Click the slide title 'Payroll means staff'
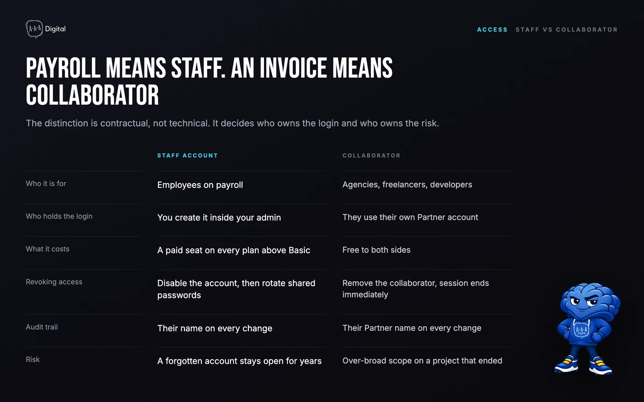This screenshot has height=402, width=644. [x=209, y=81]
